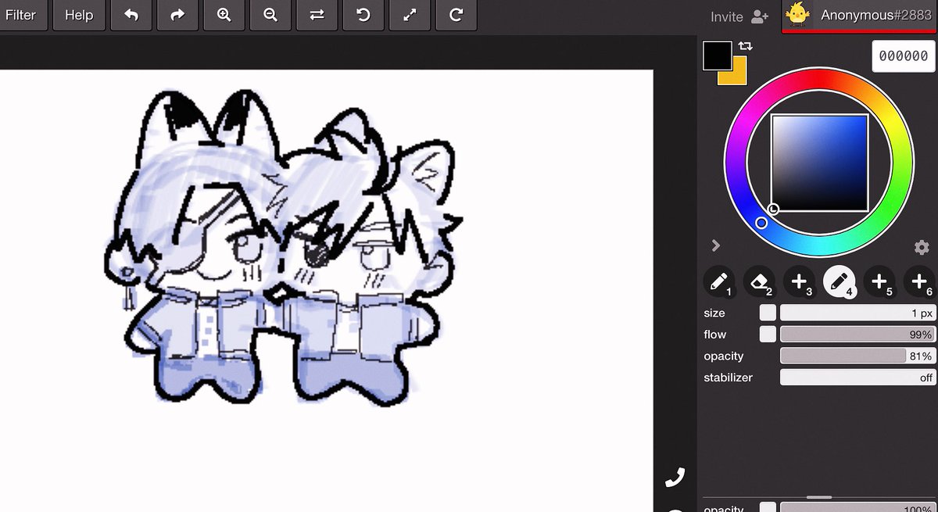Rotate canvas clockwise
The width and height of the screenshot is (938, 512).
point(456,15)
